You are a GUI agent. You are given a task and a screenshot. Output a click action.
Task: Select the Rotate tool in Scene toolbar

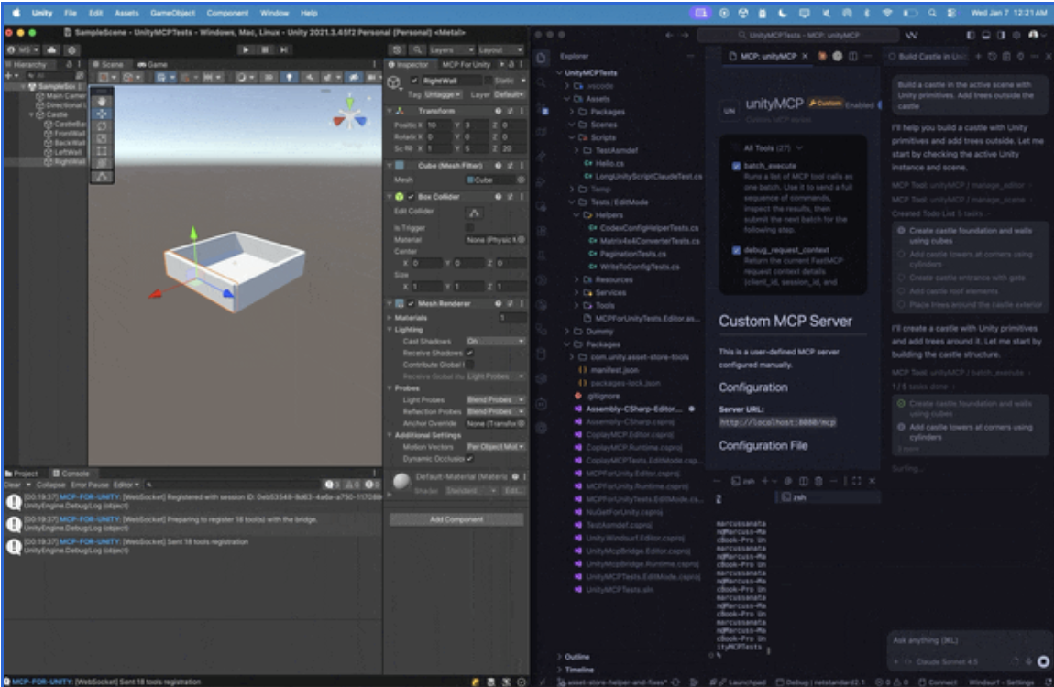[x=102, y=126]
